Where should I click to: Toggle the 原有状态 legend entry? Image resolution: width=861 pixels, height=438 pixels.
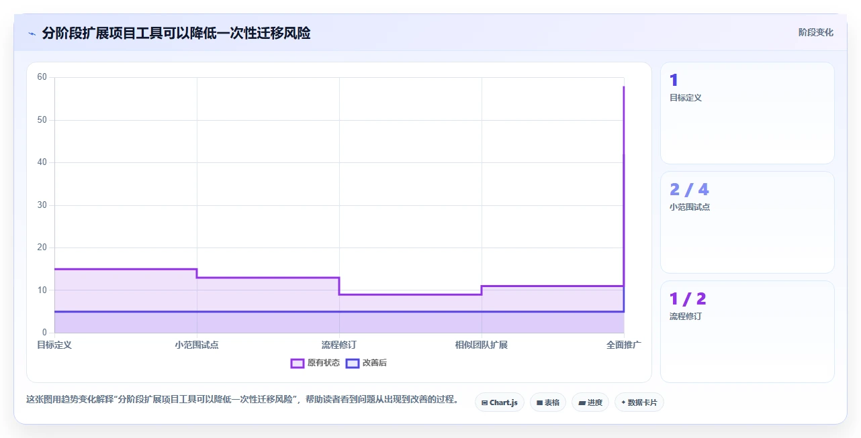pyautogui.click(x=315, y=363)
